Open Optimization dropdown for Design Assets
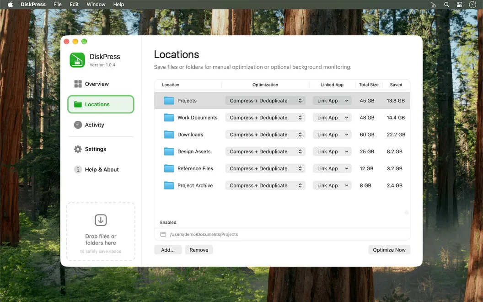 pos(265,151)
